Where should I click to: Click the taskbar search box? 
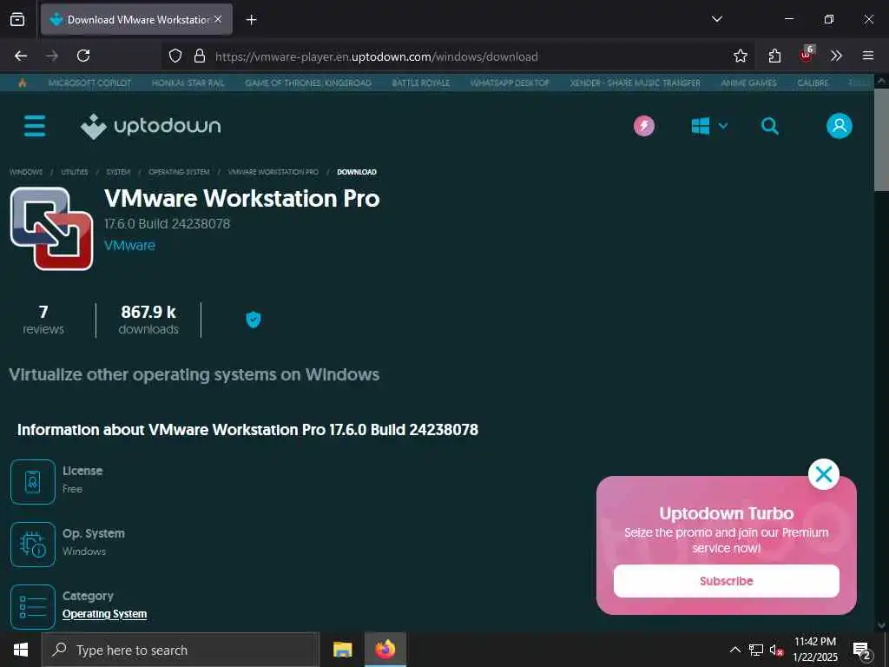click(x=181, y=650)
